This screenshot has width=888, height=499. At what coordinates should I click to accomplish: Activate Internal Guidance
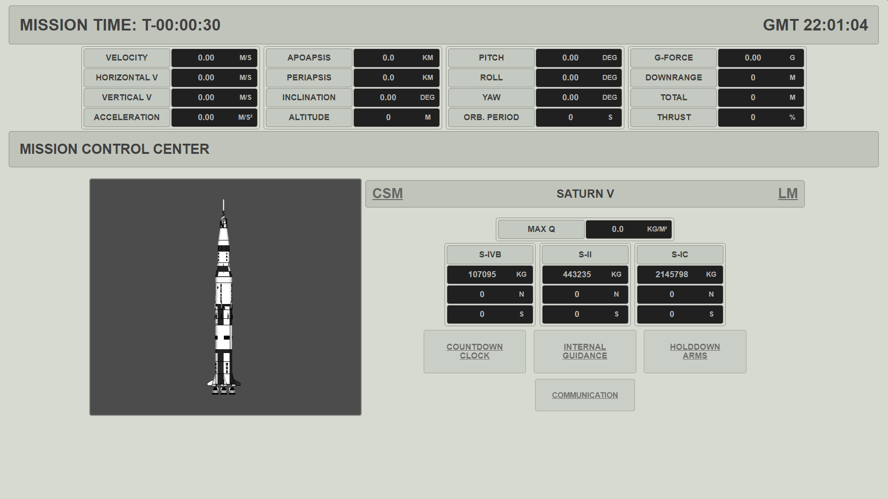coord(585,351)
